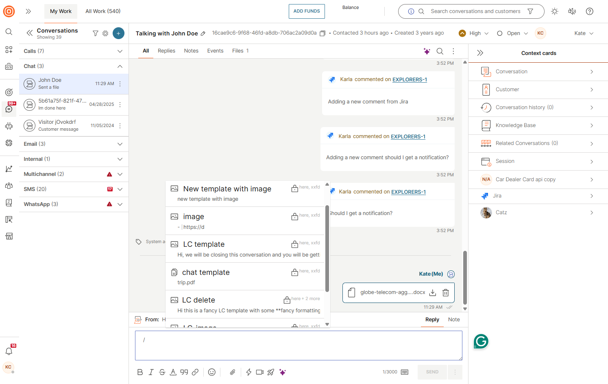
Task: Click the rocket icon in the reply toolbar
Action: click(x=271, y=372)
